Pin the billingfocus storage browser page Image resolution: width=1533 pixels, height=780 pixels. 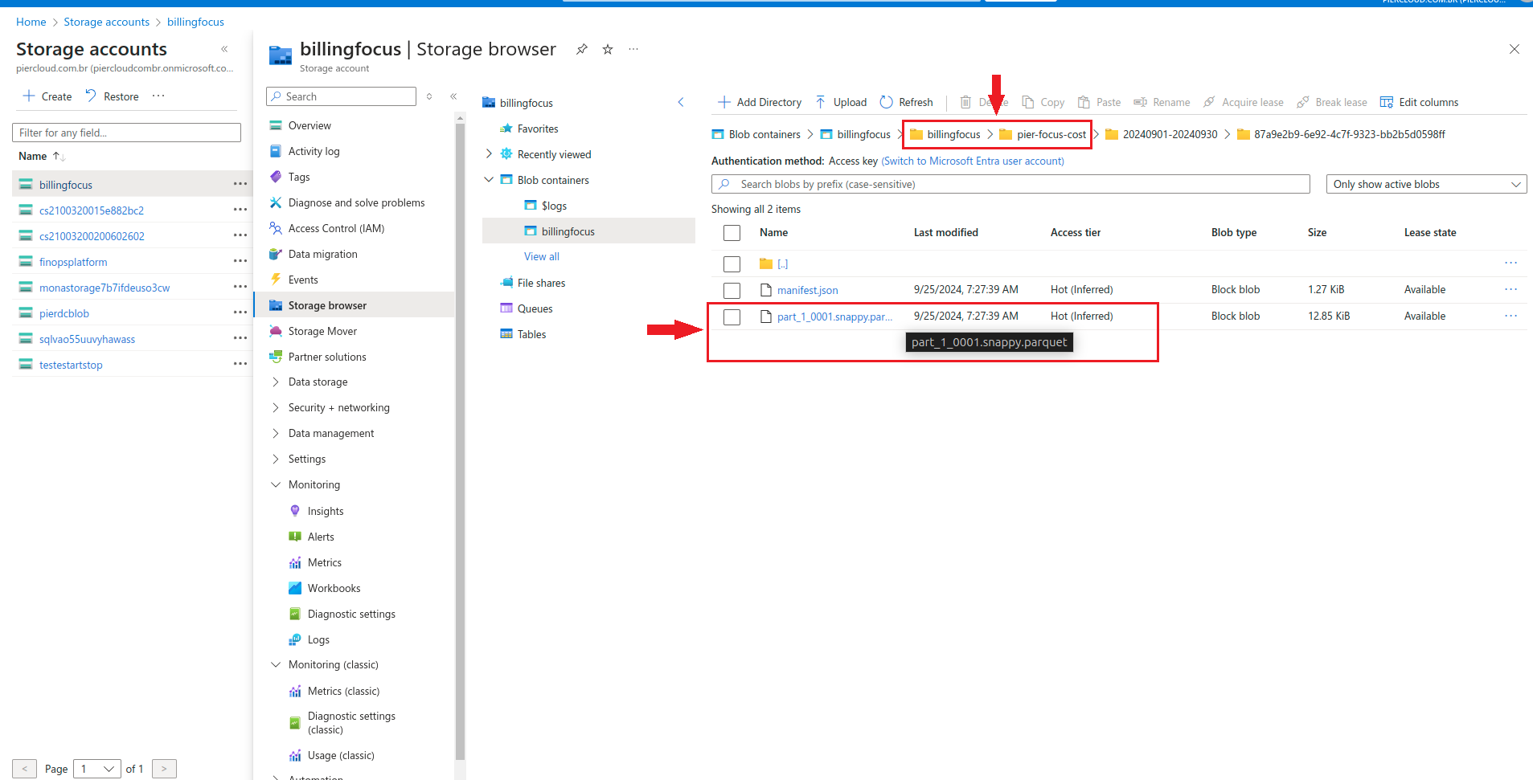tap(581, 50)
